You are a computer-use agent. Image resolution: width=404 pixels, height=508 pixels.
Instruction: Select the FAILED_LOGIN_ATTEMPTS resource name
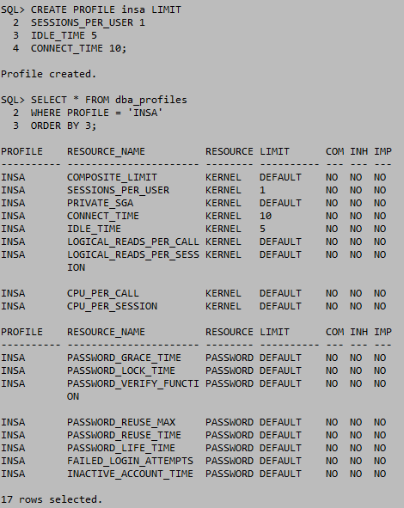click(x=130, y=461)
